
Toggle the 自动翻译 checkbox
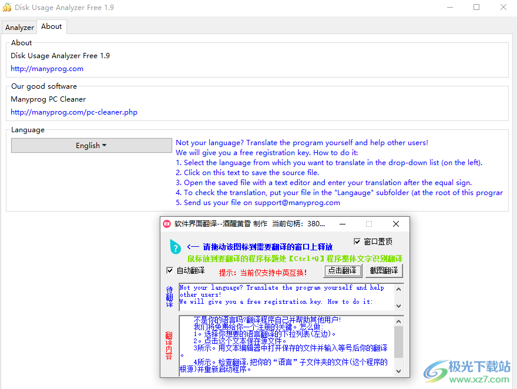coord(170,271)
